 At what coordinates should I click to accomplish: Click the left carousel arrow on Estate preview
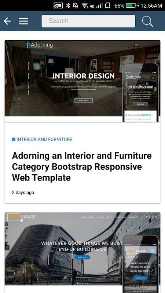click(x=7, y=248)
